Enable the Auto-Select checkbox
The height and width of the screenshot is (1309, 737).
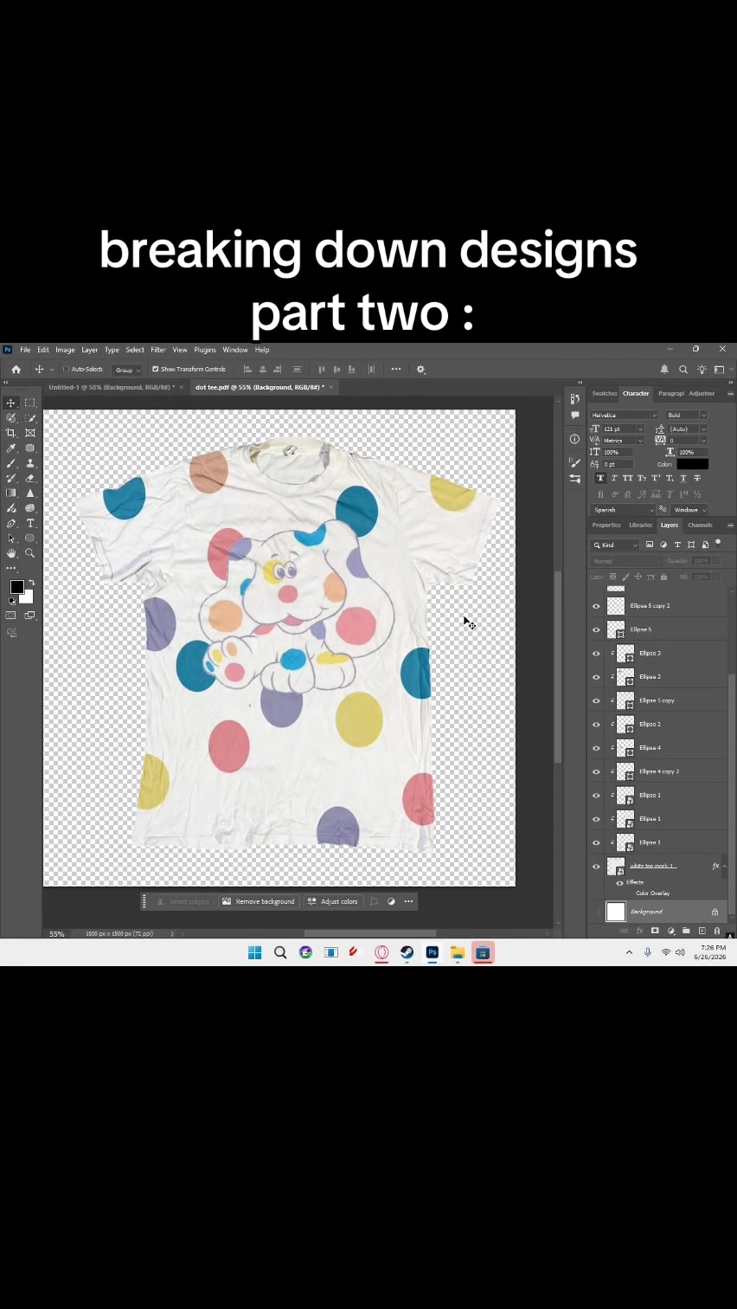pos(66,369)
